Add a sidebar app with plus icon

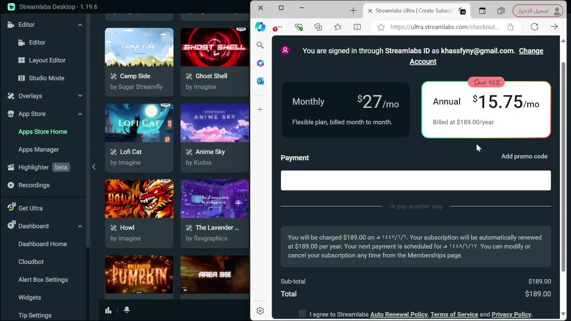pyautogui.click(x=260, y=109)
